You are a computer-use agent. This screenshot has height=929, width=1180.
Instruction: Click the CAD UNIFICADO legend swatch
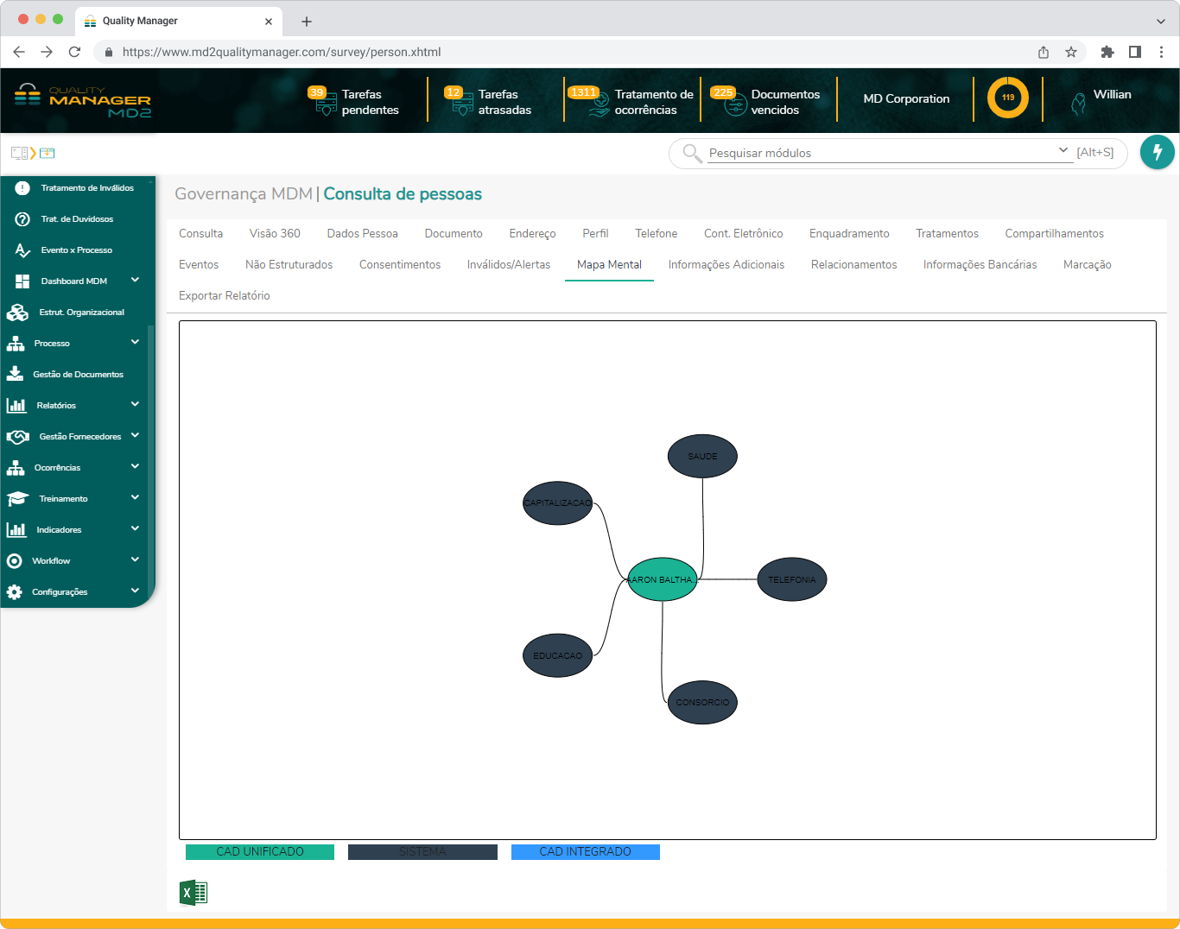(260, 851)
